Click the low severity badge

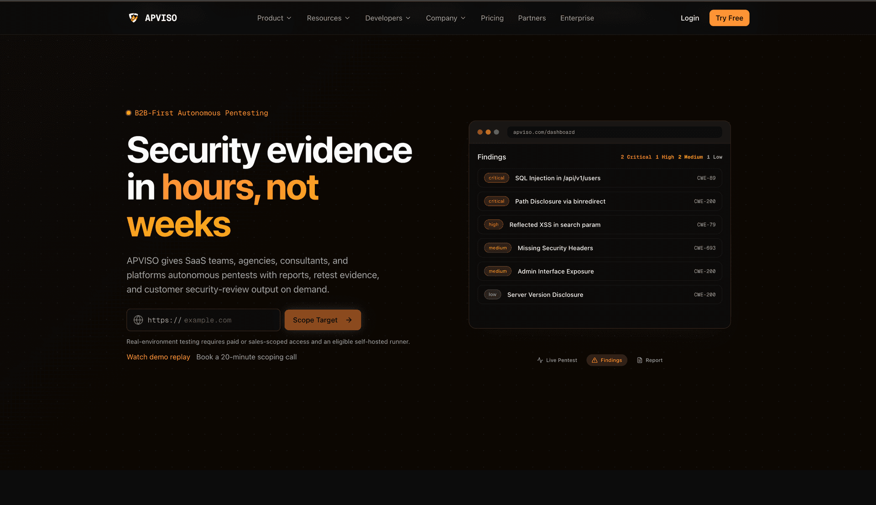point(493,295)
